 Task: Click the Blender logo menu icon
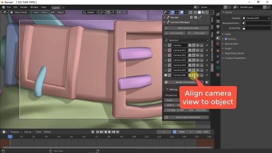(x=3, y=7)
